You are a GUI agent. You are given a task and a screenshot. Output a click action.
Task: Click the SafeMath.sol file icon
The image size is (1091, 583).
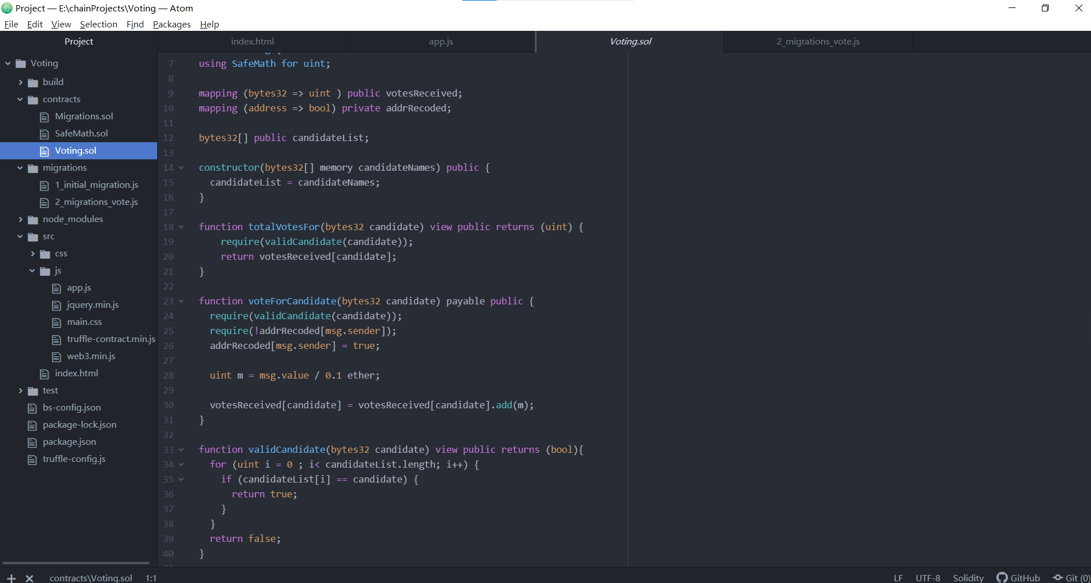coord(45,134)
